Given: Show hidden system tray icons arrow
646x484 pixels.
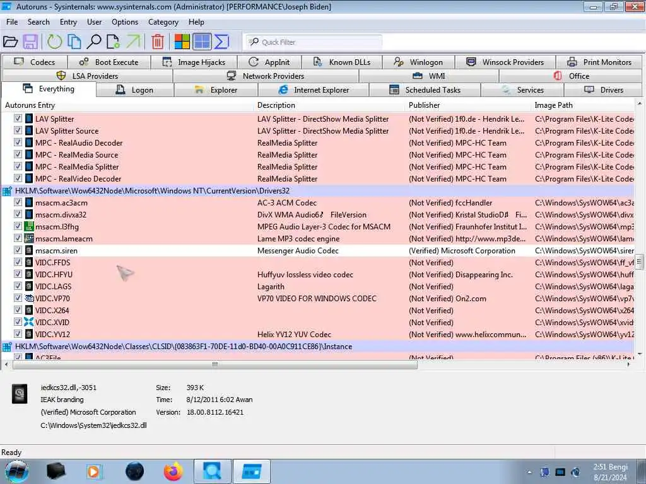Looking at the screenshot, I should click(x=529, y=472).
